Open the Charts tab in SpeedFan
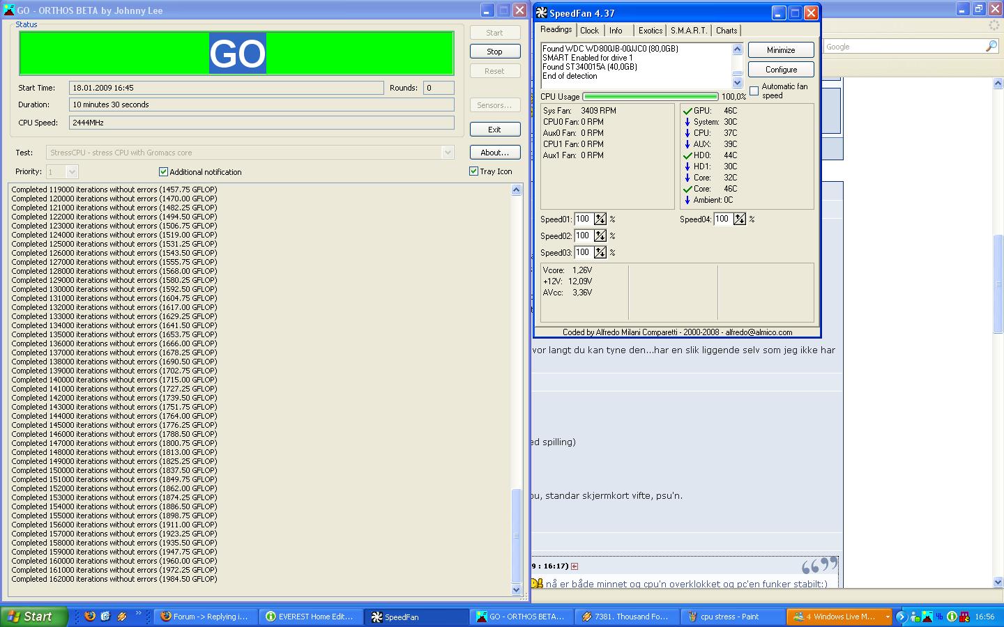 (727, 31)
